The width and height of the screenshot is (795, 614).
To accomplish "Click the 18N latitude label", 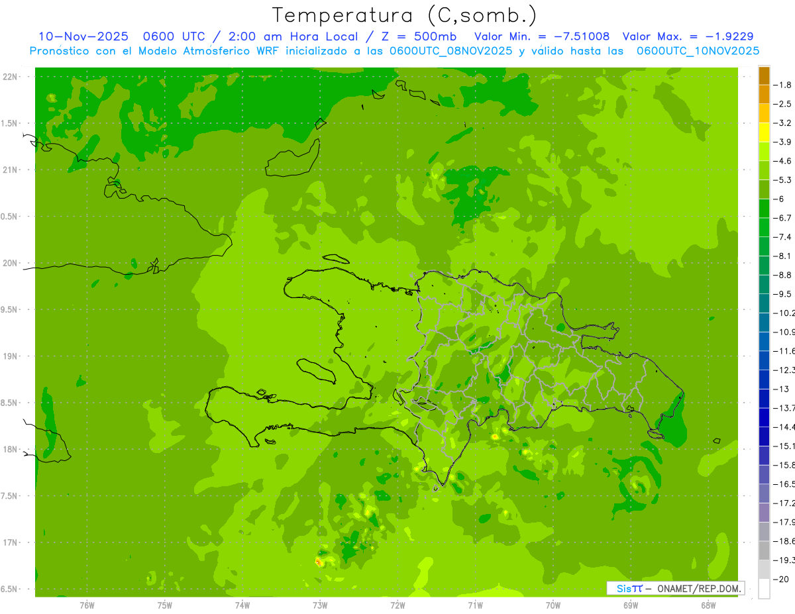I will [x=11, y=449].
